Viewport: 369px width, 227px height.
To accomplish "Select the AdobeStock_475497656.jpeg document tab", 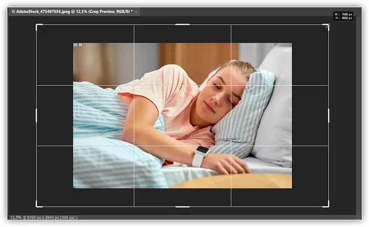I will [74, 12].
